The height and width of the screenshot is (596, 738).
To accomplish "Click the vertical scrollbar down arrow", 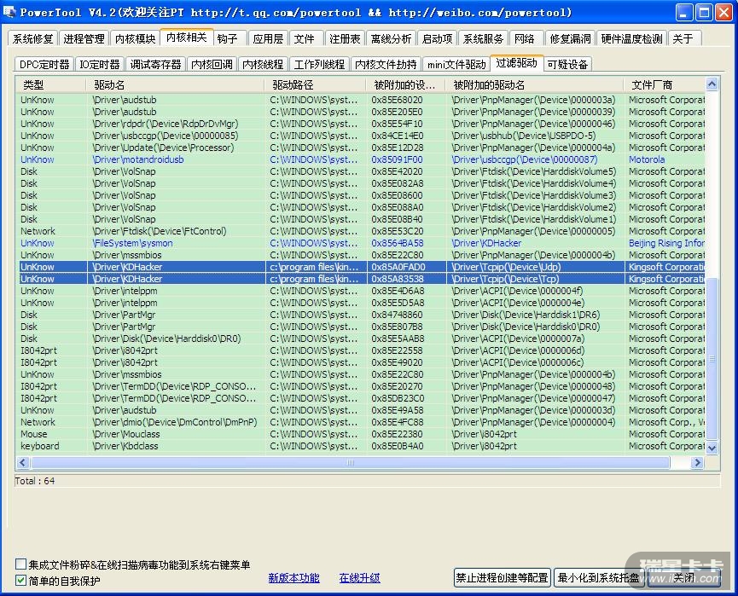I will click(x=712, y=448).
